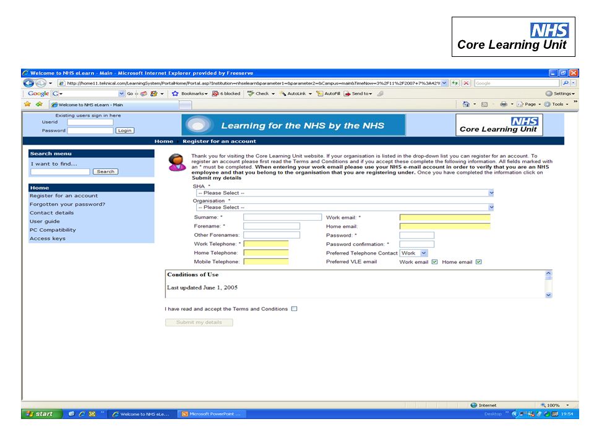Click the Submit my details button

[199, 323]
